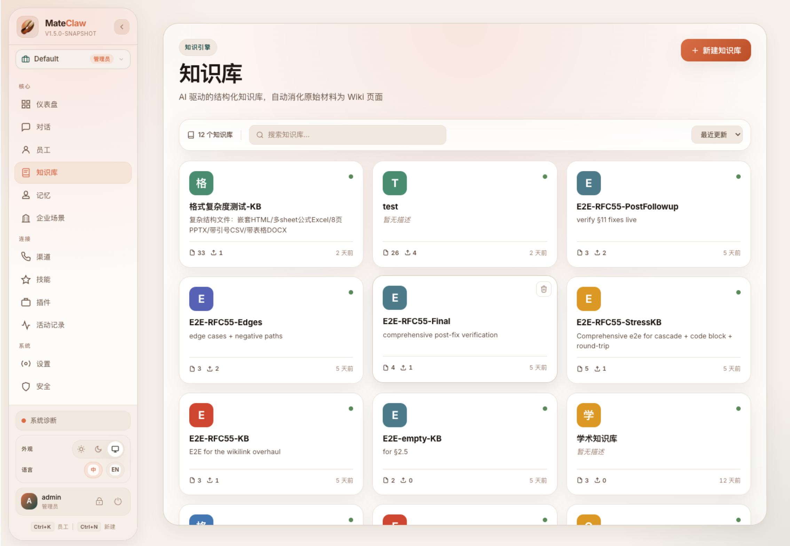
Task: Click the E2E-RFC55-PostFollowup card icon
Action: 588,183
